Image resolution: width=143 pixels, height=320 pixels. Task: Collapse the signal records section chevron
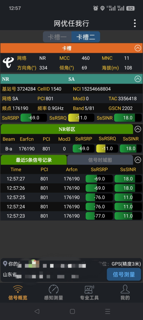(x=138, y=160)
